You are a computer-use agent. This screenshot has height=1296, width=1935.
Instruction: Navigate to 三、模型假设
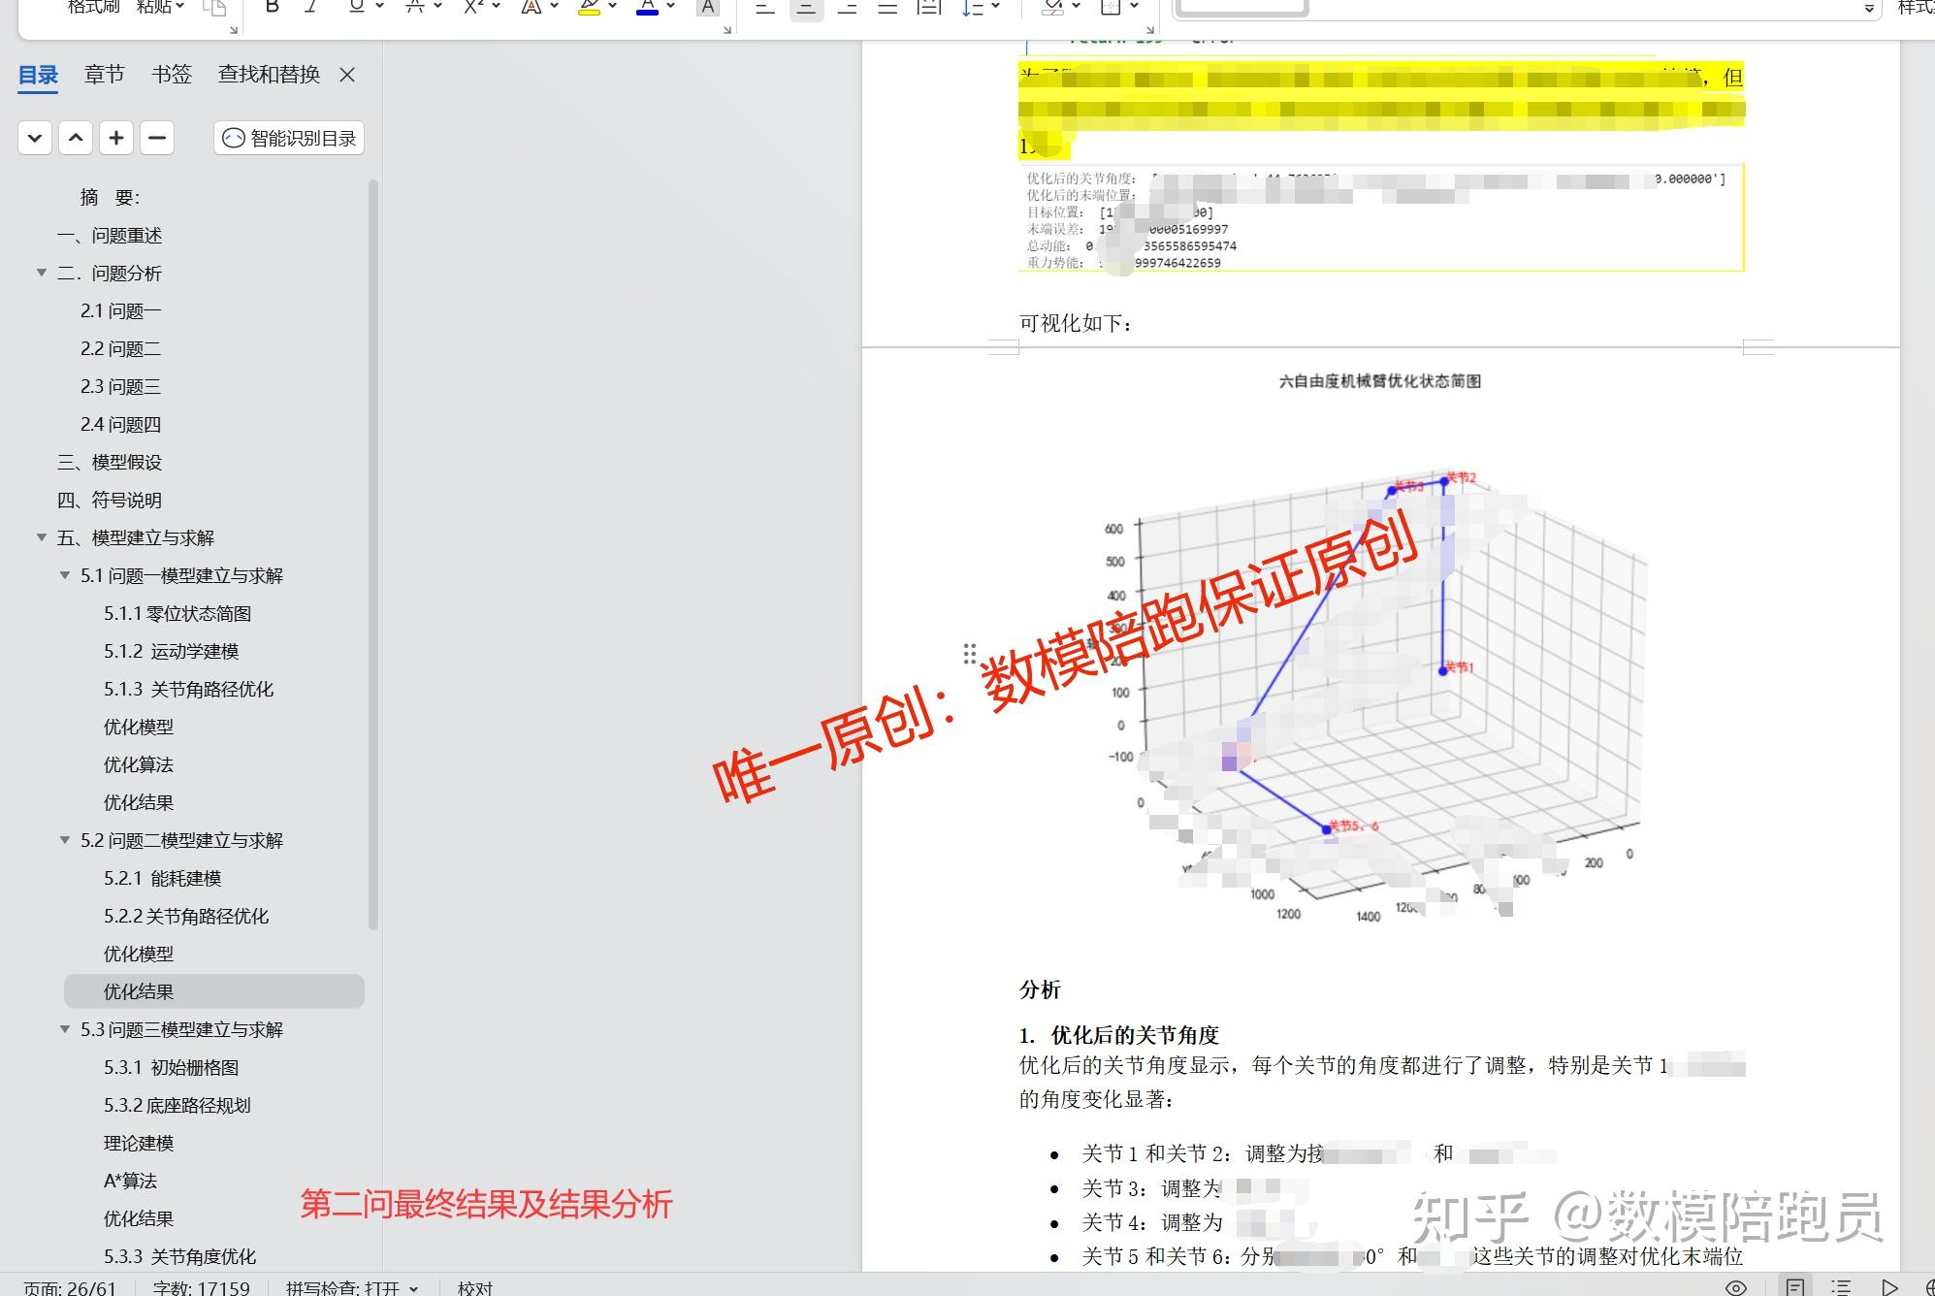click(x=110, y=462)
